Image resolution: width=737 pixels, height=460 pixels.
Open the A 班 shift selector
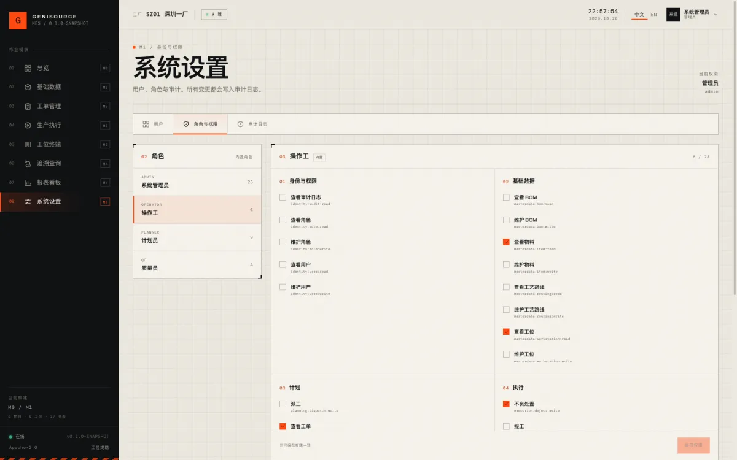214,14
